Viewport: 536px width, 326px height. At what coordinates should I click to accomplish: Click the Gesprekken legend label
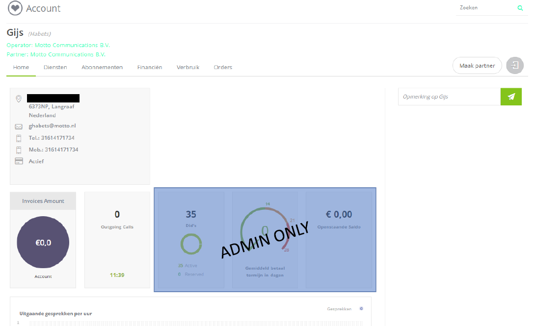[x=339, y=309]
